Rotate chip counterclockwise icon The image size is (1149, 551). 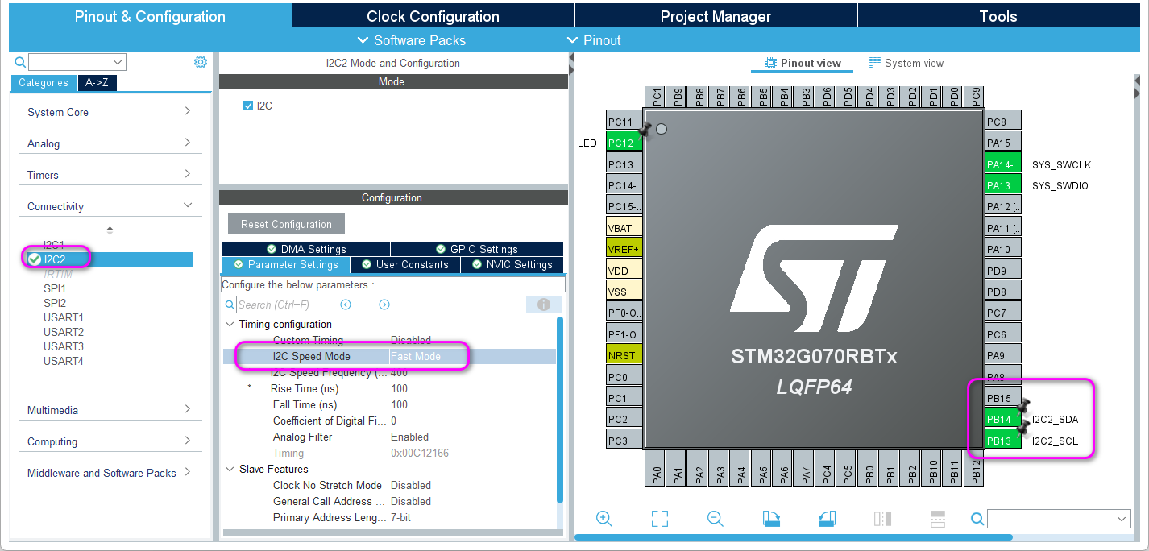click(x=827, y=519)
